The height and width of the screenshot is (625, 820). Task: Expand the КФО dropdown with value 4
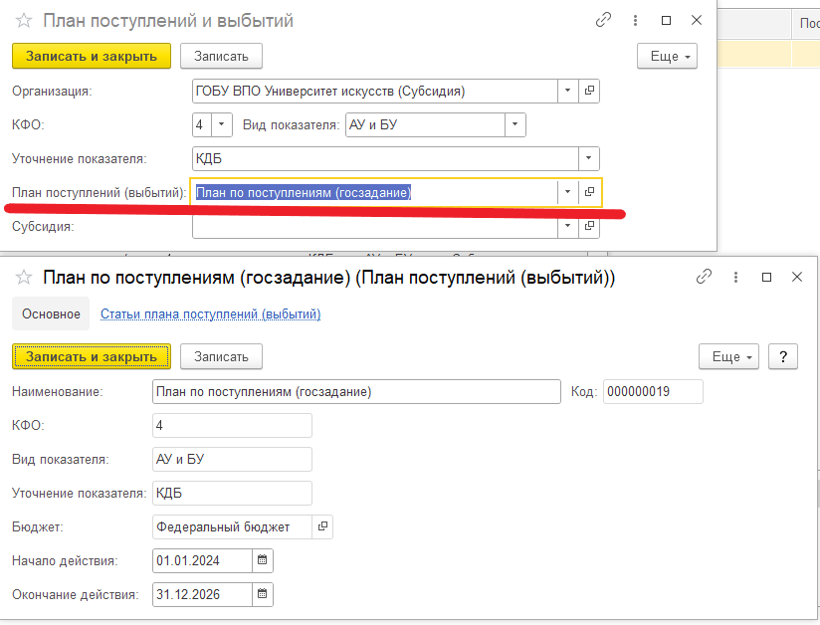pos(221,124)
